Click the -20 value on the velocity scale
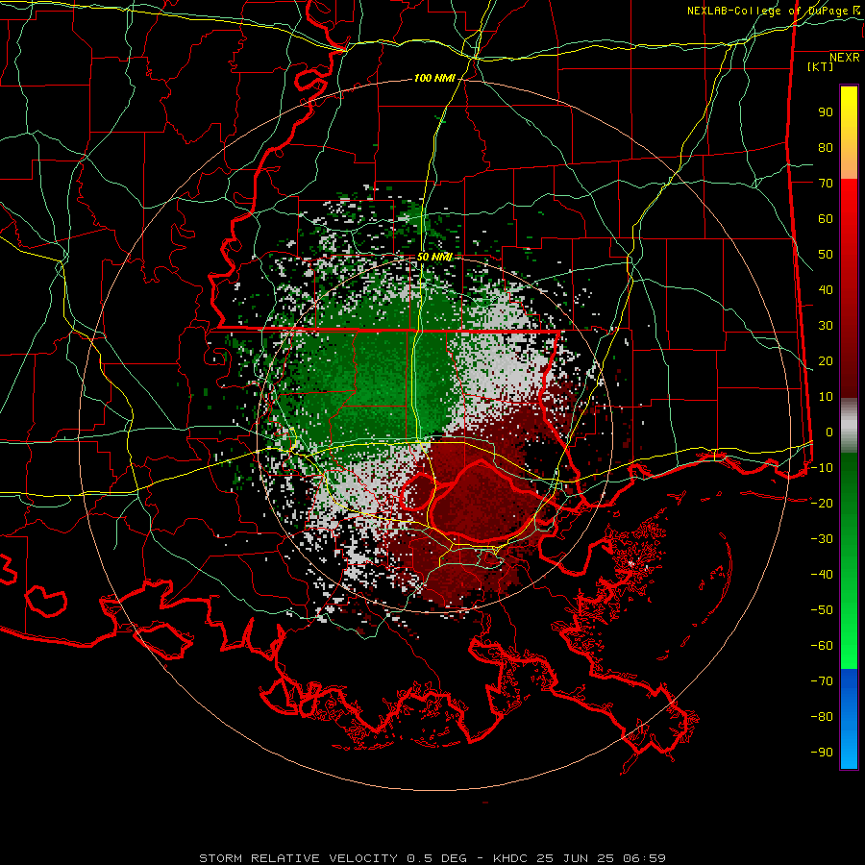The width and height of the screenshot is (865, 865). pos(822,504)
